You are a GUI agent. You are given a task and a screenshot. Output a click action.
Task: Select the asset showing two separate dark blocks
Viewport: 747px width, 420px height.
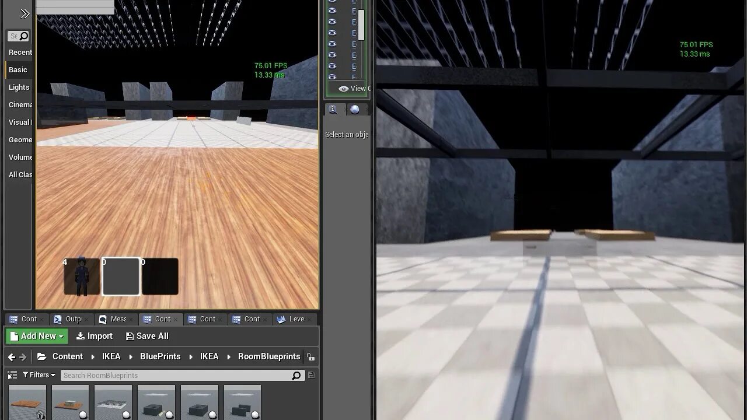click(x=243, y=402)
